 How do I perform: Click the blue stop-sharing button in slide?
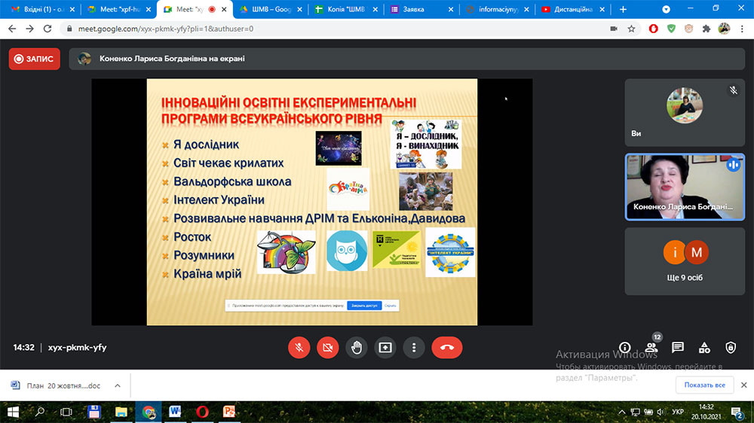[364, 306]
